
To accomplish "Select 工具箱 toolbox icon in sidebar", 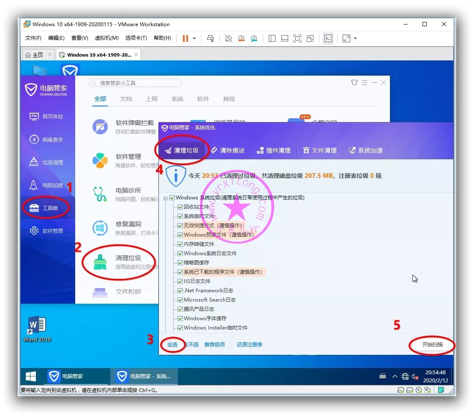I will (x=34, y=208).
